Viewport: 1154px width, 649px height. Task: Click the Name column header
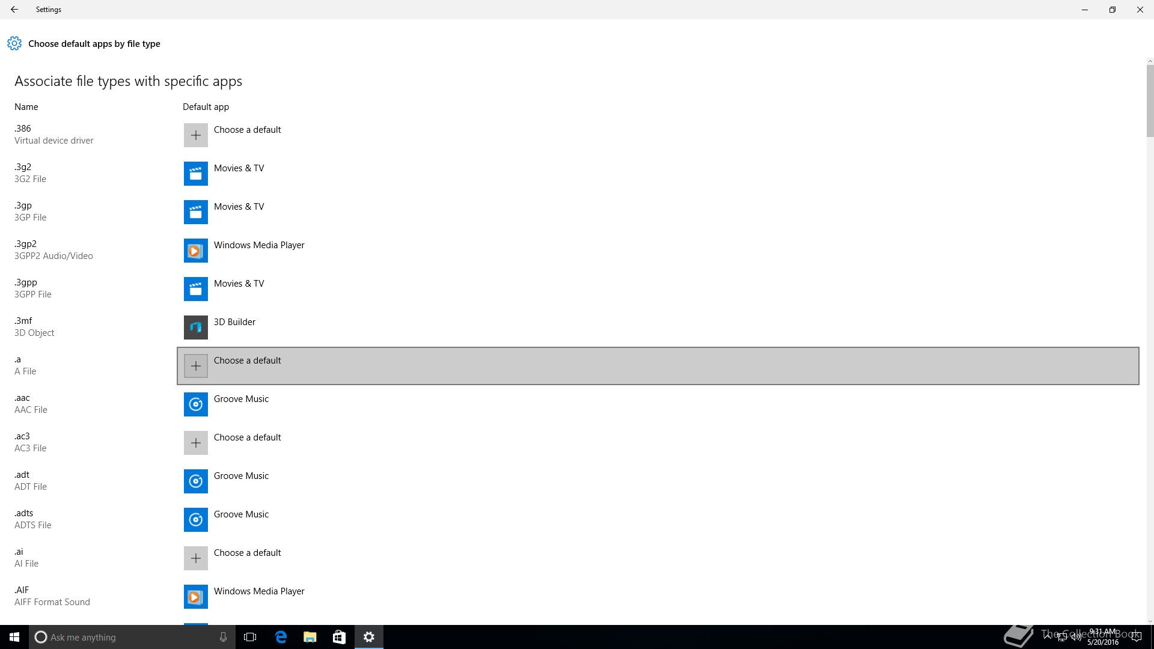26,107
